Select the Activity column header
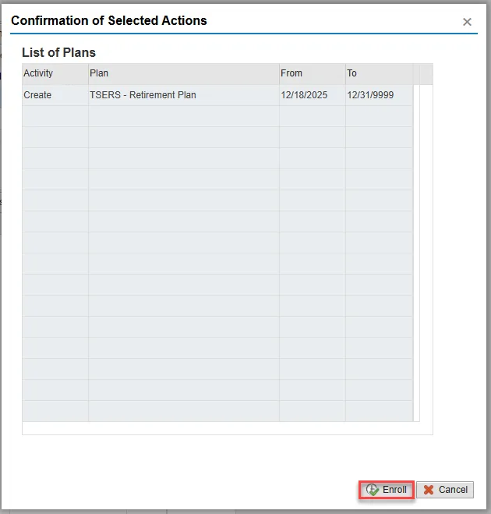Screen dimensions: 491x514 point(55,73)
